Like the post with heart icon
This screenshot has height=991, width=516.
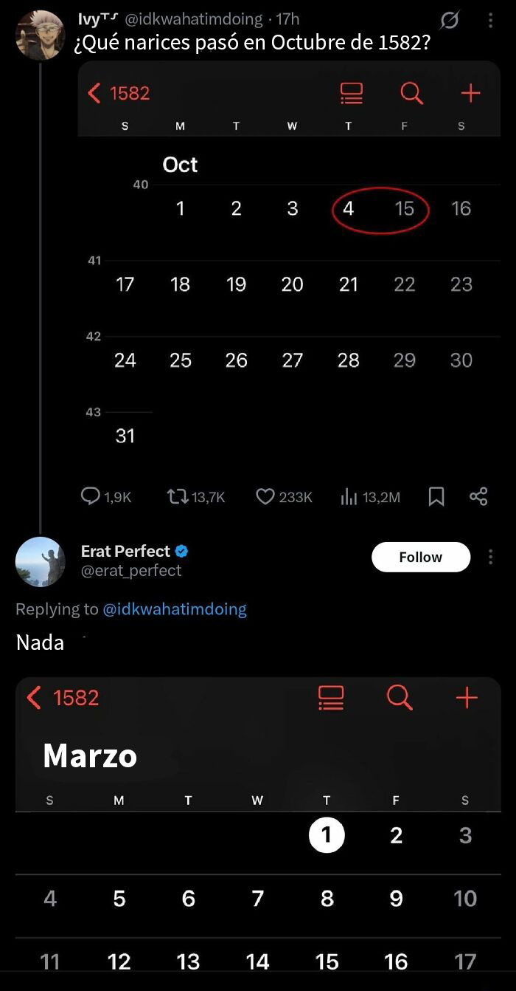tap(265, 497)
